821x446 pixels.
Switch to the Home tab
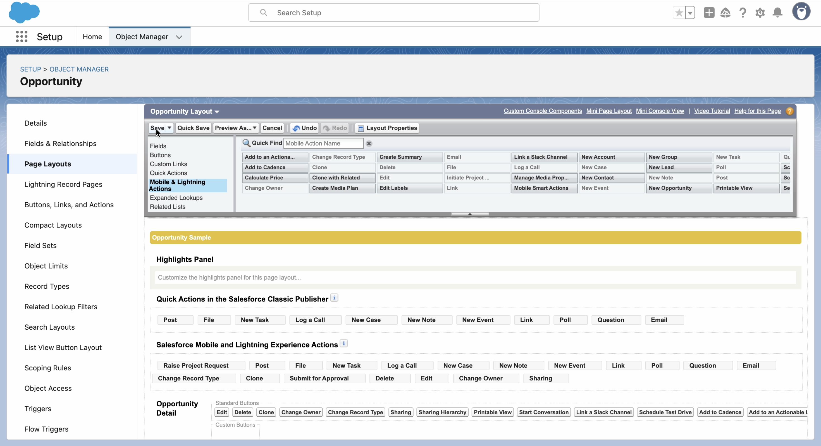pos(92,37)
